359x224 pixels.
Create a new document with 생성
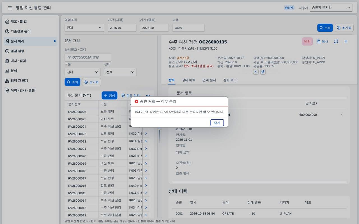pyautogui.click(x=109, y=95)
